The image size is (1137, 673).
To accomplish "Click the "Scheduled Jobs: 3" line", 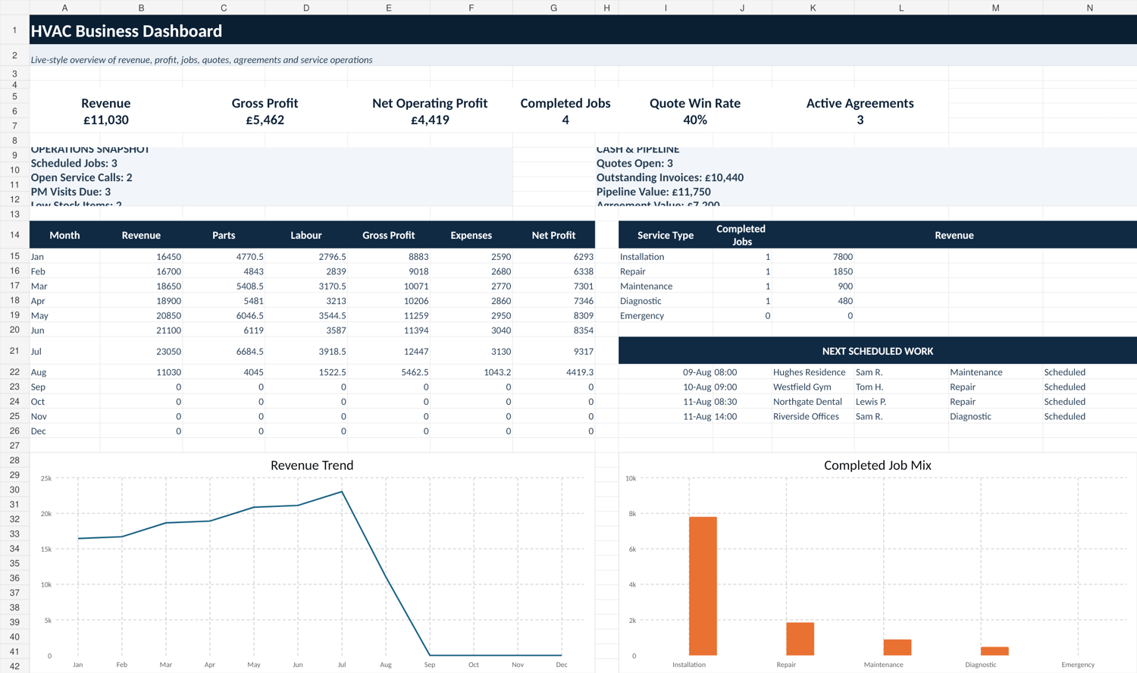I will click(x=74, y=163).
